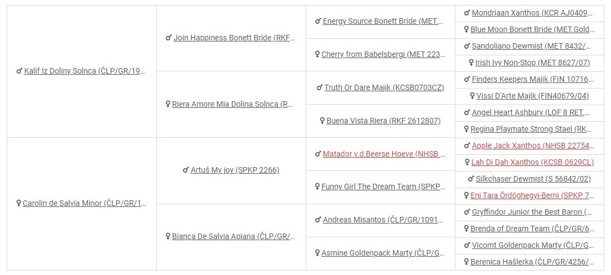Image resolution: width=611 pixels, height=275 pixels.
Task: Open Energy Source Bonett Bride entry
Action: [x=383, y=22]
